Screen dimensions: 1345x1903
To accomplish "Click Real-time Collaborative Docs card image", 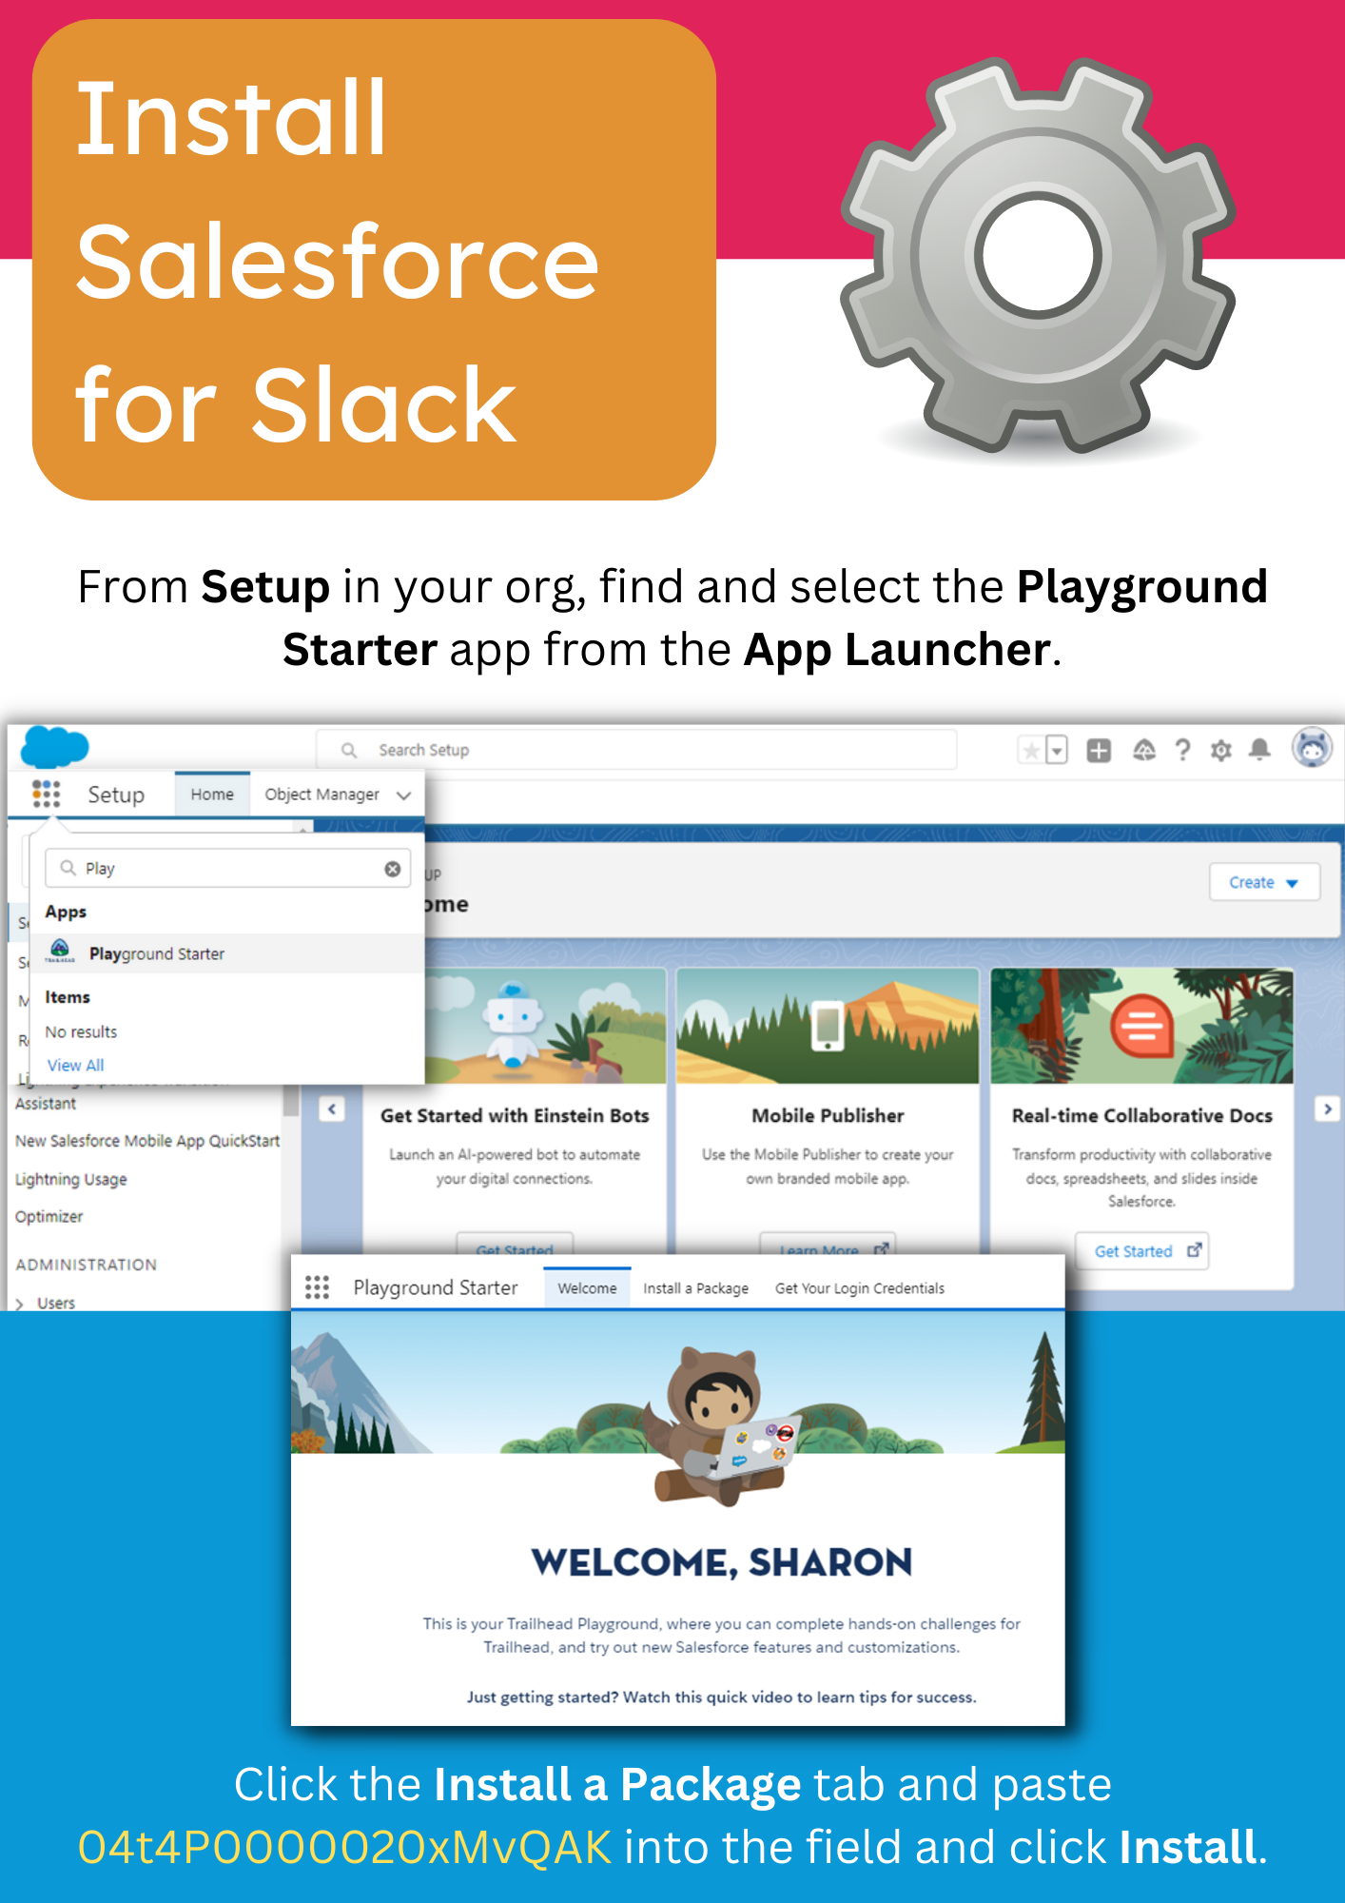I will 1141,1026.
